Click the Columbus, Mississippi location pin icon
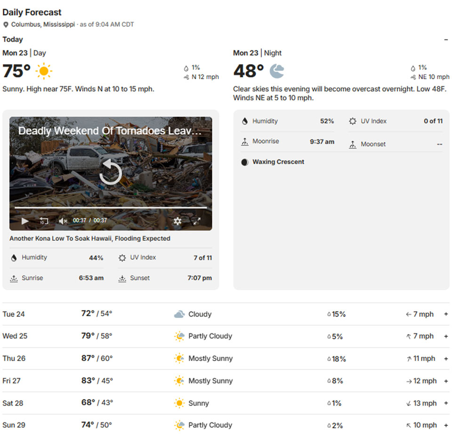This screenshot has width=452, height=434. (x=6, y=25)
